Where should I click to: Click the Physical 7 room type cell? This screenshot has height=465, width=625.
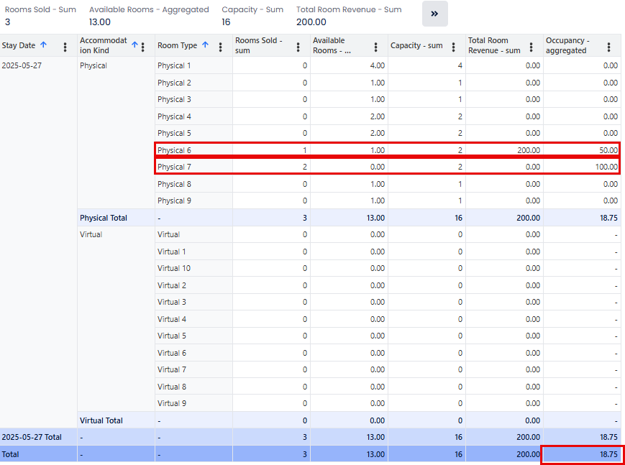point(175,167)
